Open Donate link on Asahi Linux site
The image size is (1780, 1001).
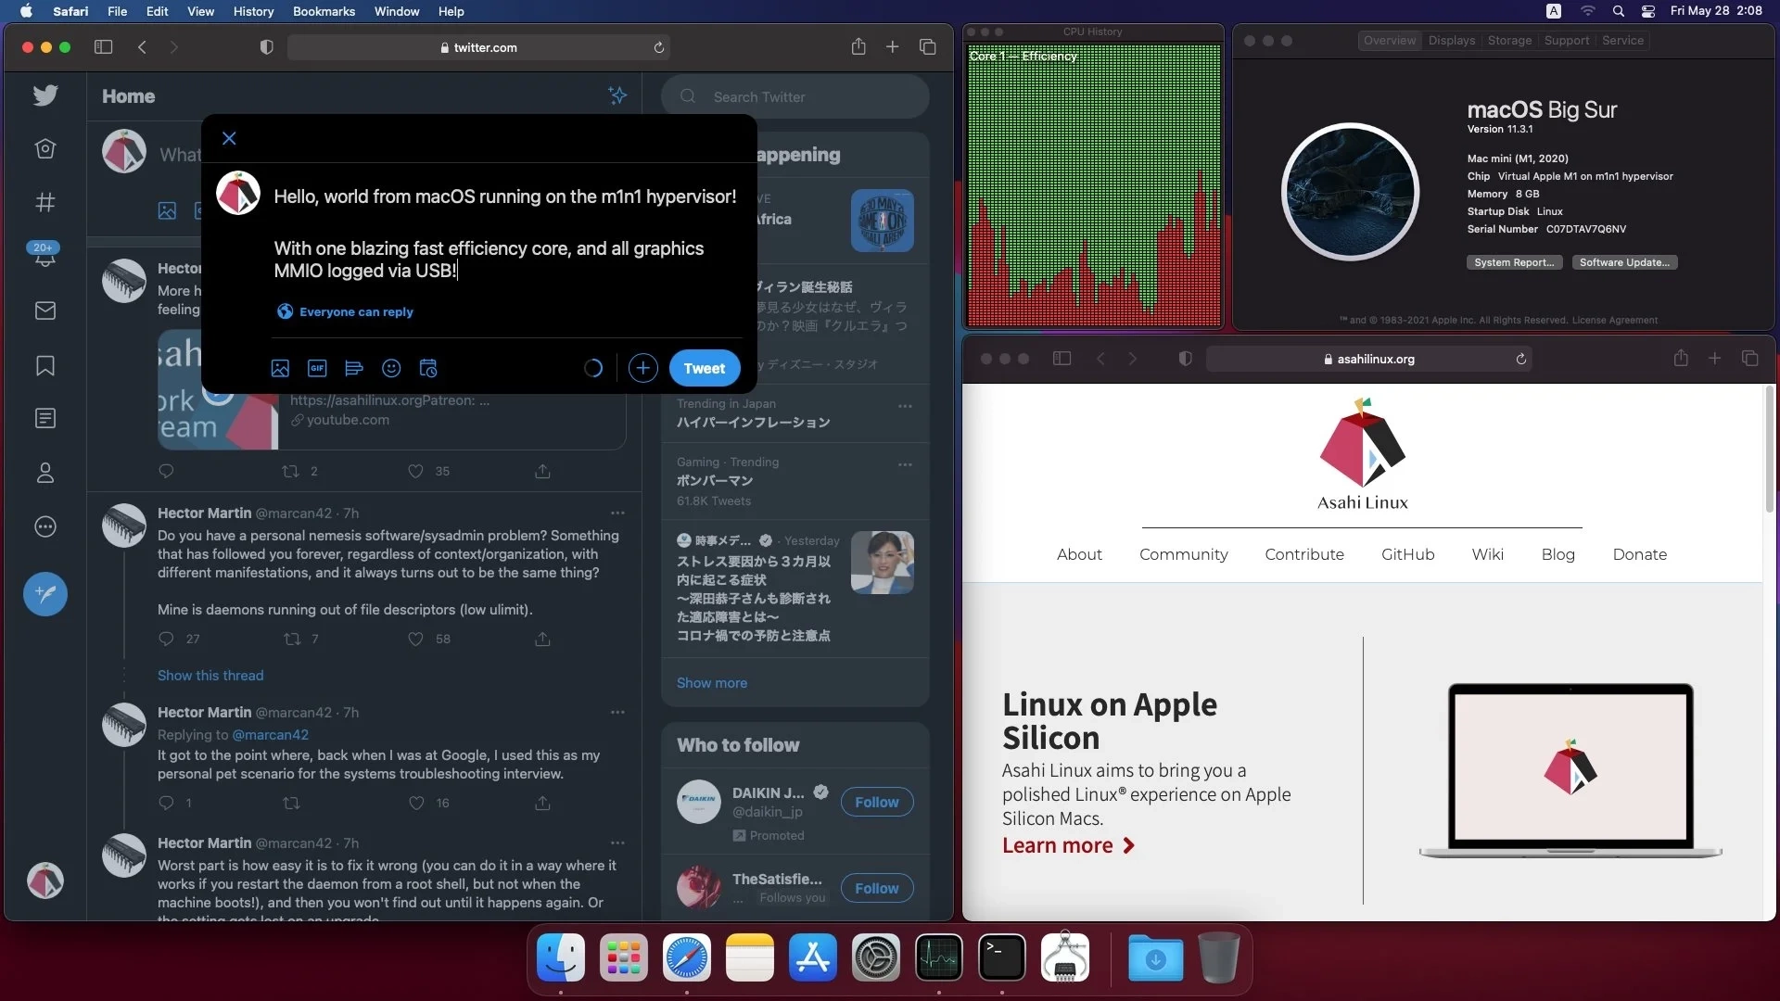click(x=1639, y=554)
